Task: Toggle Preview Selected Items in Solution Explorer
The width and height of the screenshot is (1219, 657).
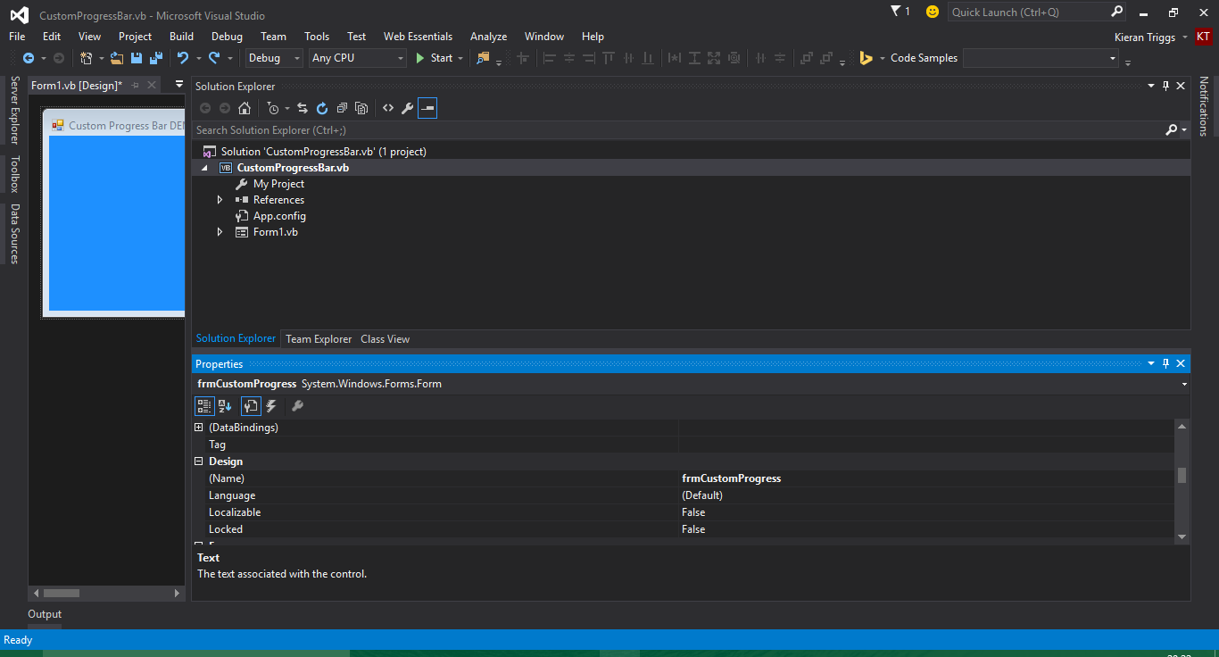Action: tap(427, 108)
